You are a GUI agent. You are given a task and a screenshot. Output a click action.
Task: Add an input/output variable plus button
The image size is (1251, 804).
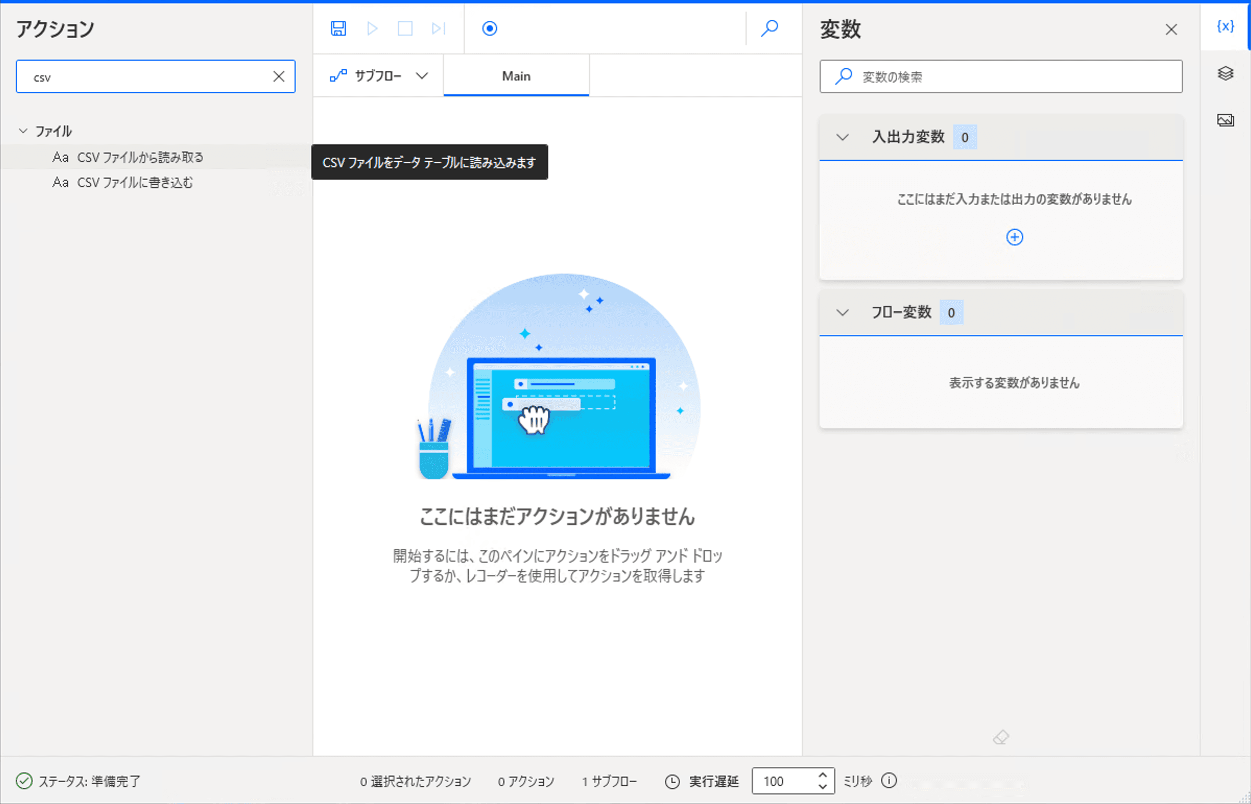[x=1014, y=237]
